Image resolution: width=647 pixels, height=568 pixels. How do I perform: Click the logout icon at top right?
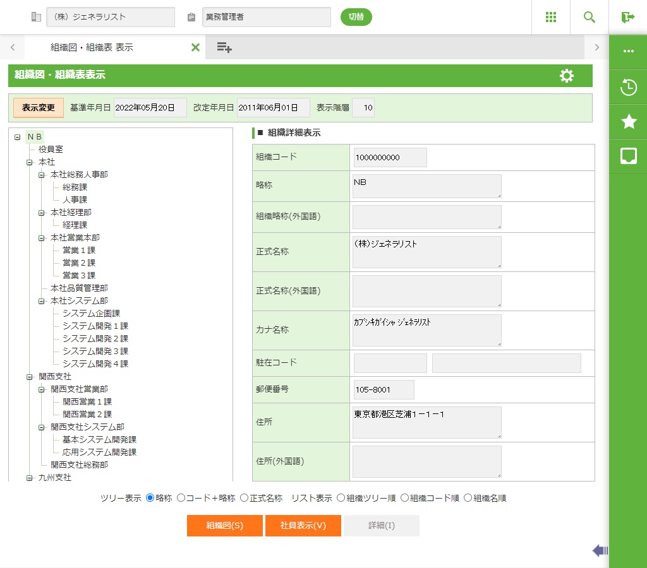pyautogui.click(x=627, y=17)
